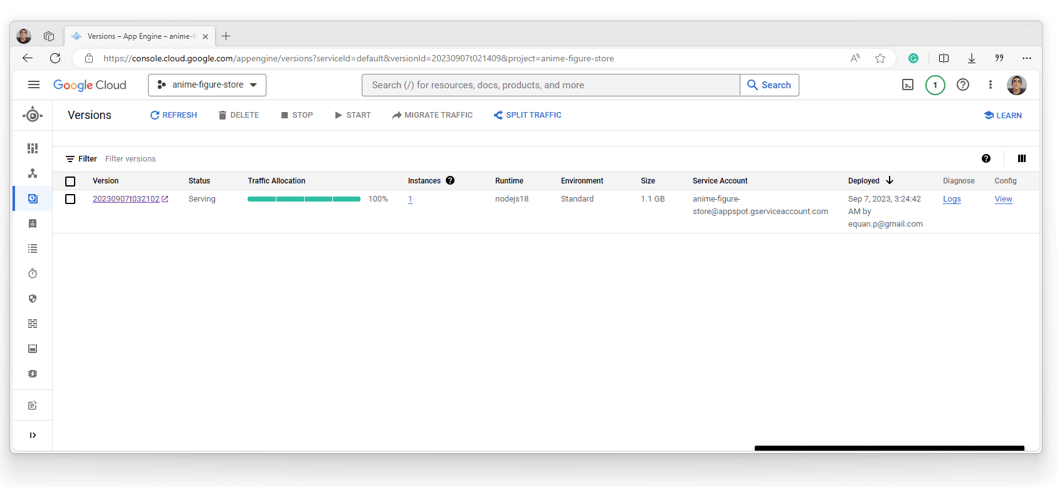Image resolution: width=1057 pixels, height=487 pixels.
Task: Click SPLIT TRAFFIC toolbar button
Action: 528,115
